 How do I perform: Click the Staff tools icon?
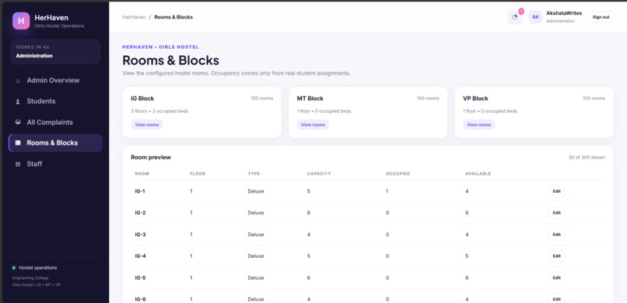18,164
